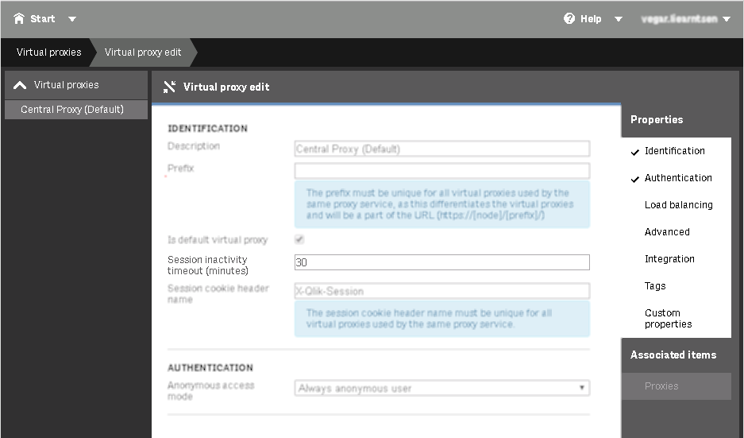744x438 pixels.
Task: Click the Session inactivity timeout field
Action: point(441,262)
